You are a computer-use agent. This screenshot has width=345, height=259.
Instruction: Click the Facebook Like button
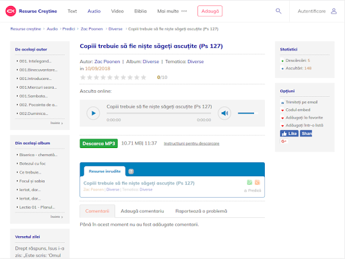point(289,134)
